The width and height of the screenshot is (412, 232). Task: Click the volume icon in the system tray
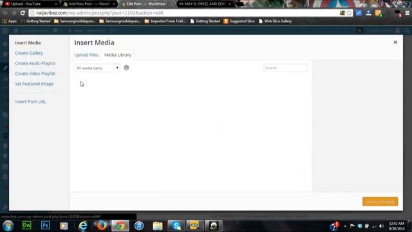[x=382, y=226]
